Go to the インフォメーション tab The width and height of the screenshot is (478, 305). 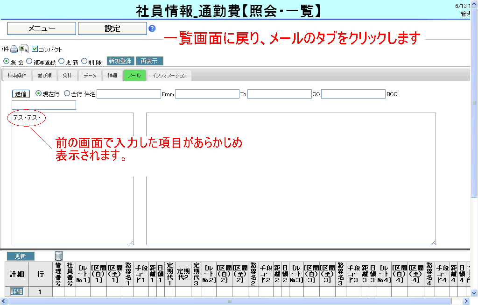(x=169, y=76)
